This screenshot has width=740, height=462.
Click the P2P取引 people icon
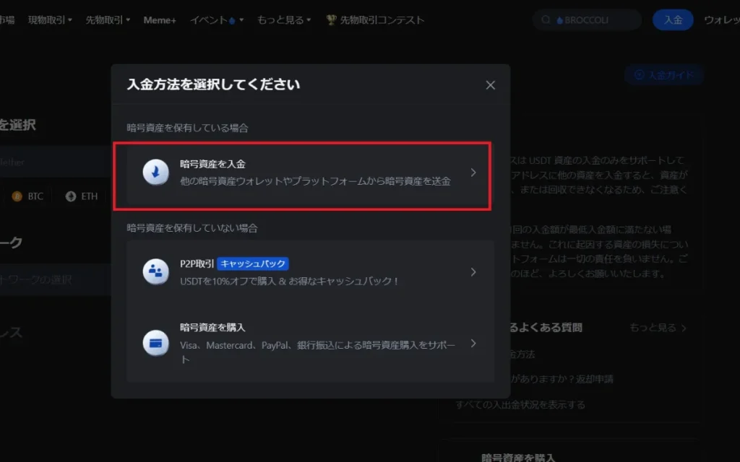(155, 272)
